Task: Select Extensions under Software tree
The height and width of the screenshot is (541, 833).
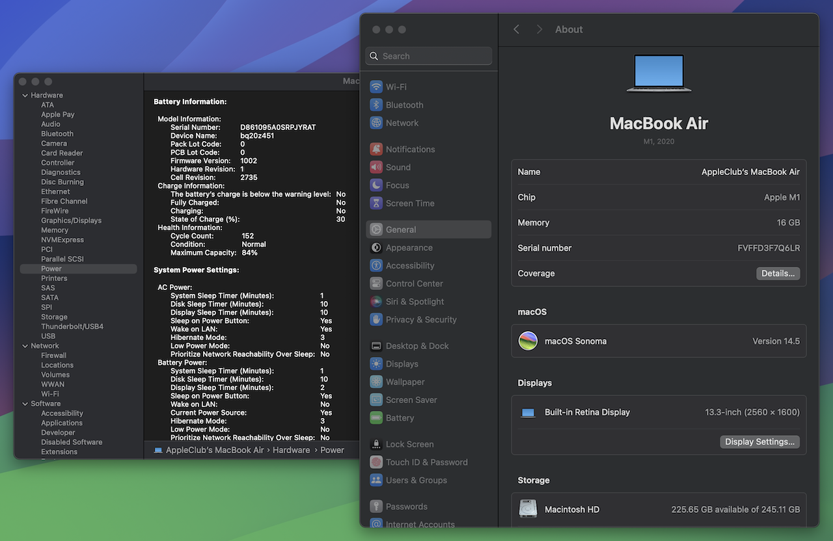Action: (59, 452)
